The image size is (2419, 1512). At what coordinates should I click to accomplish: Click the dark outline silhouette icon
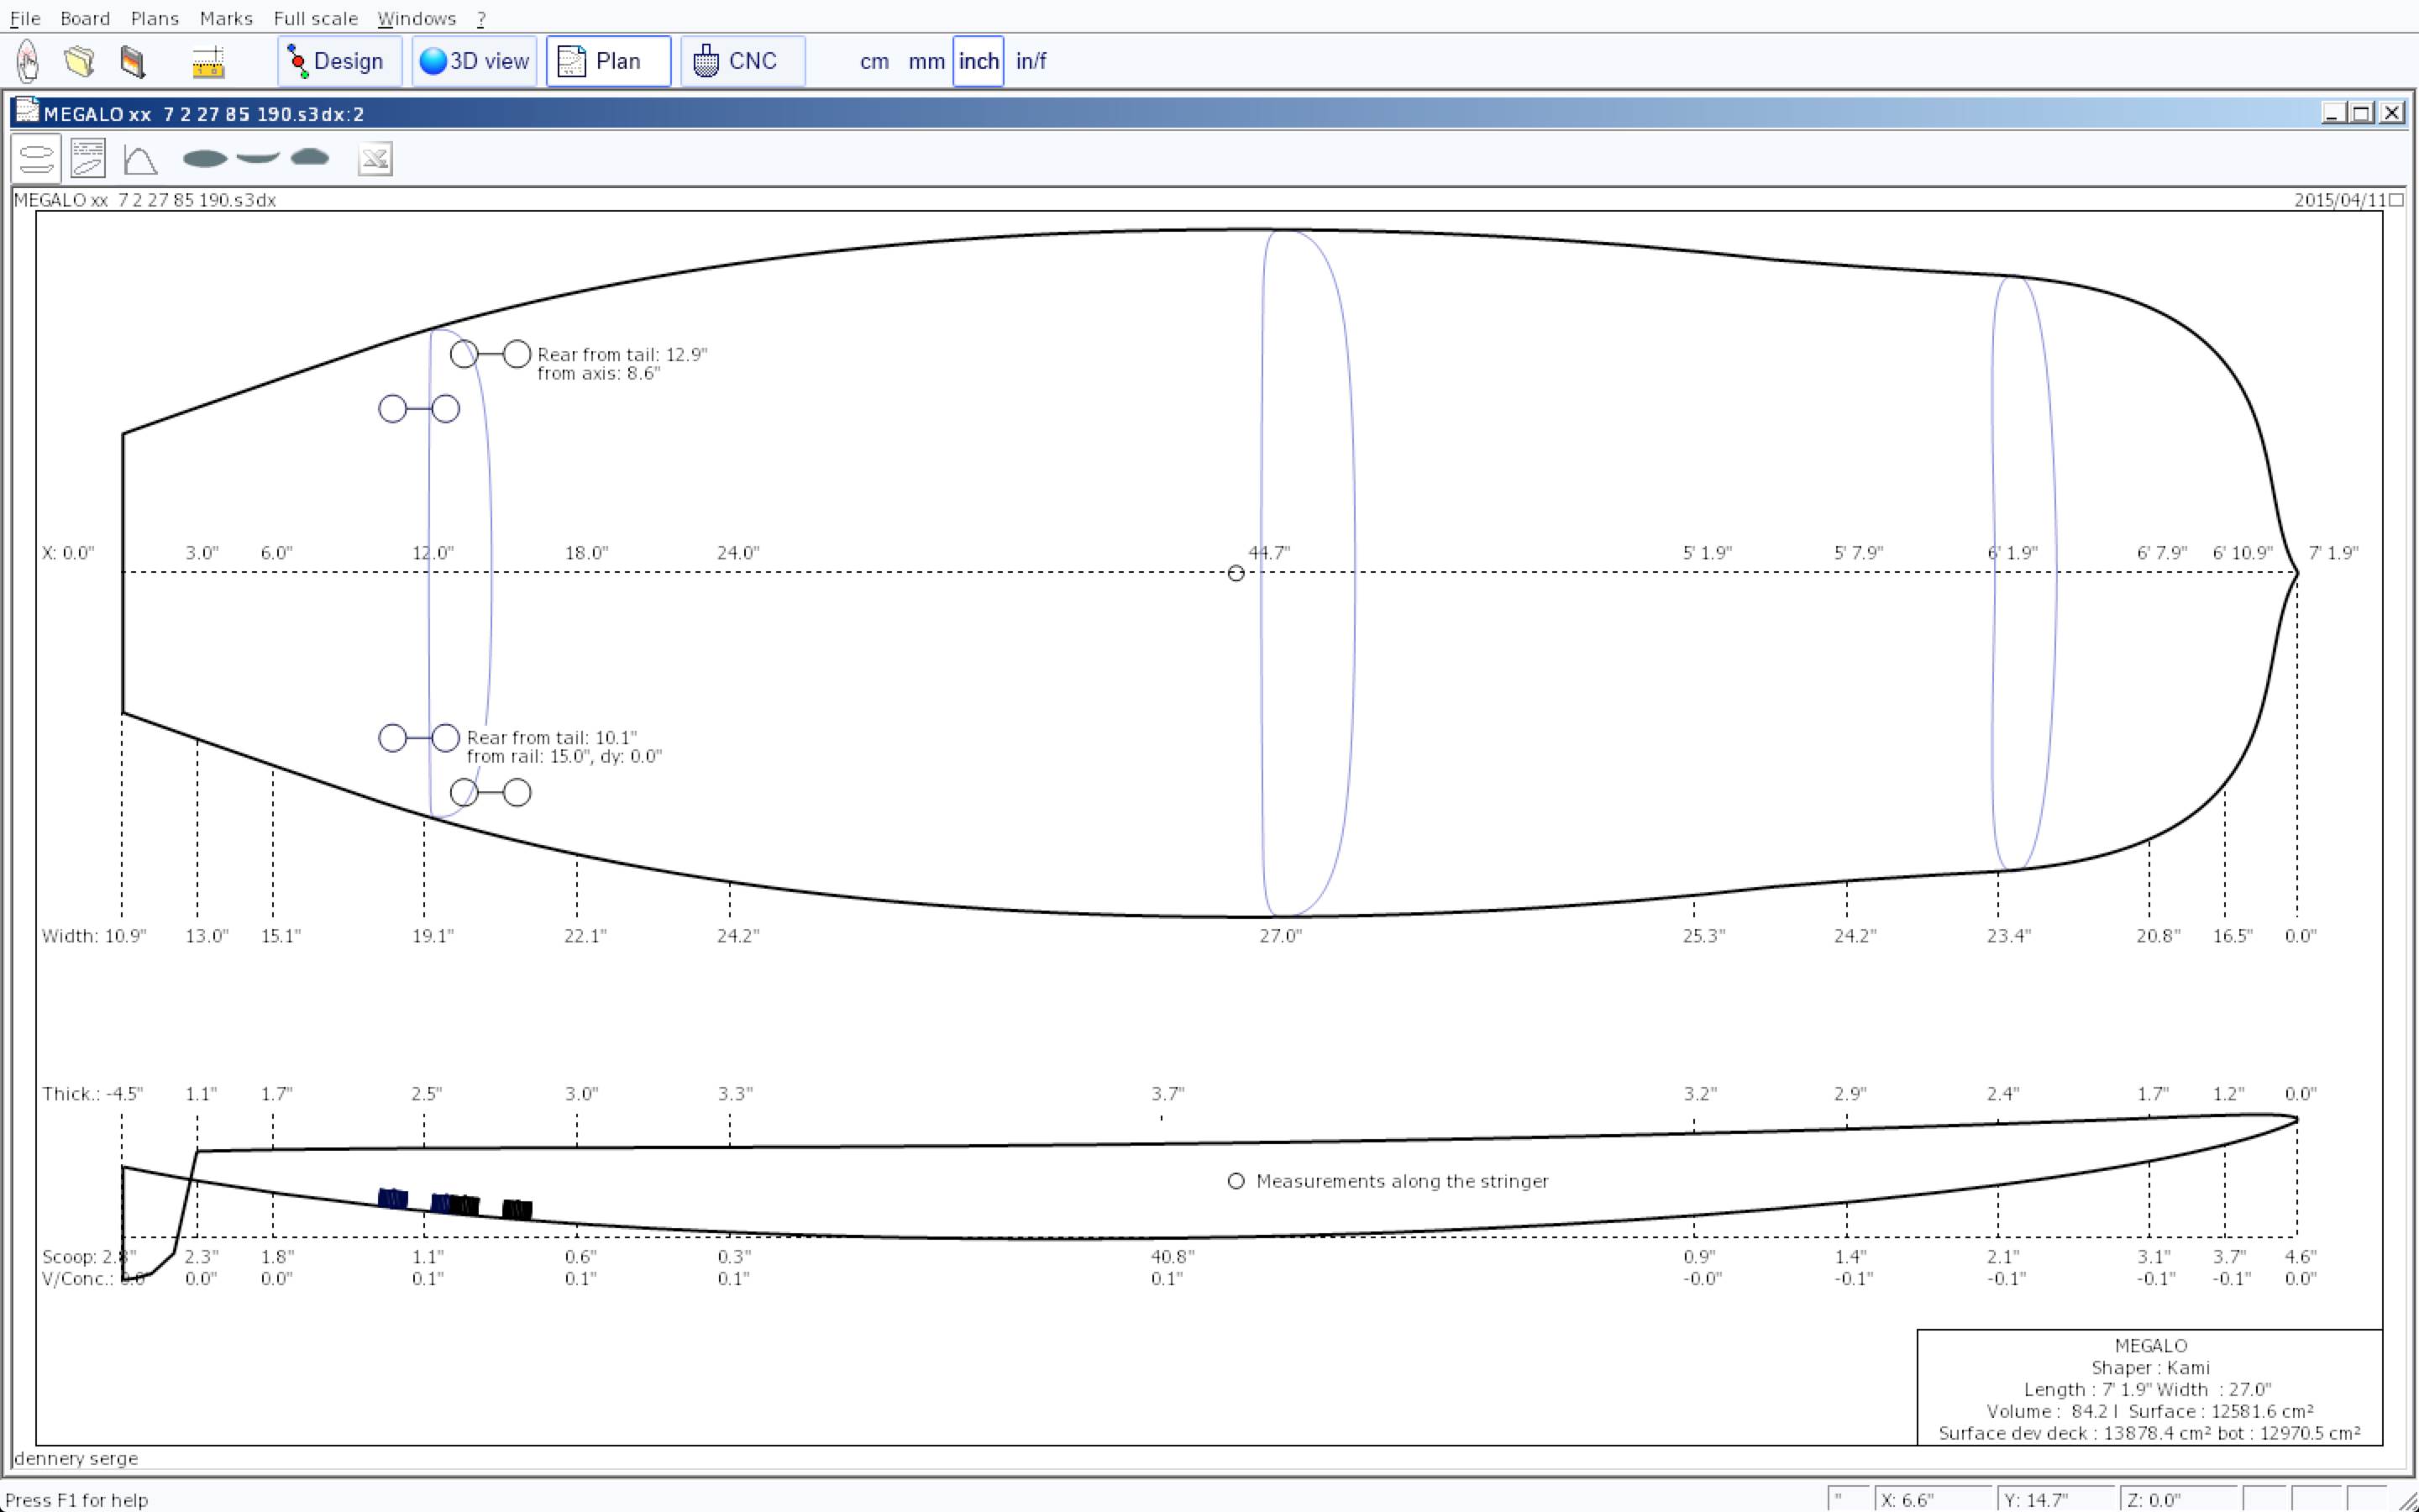coord(205,159)
